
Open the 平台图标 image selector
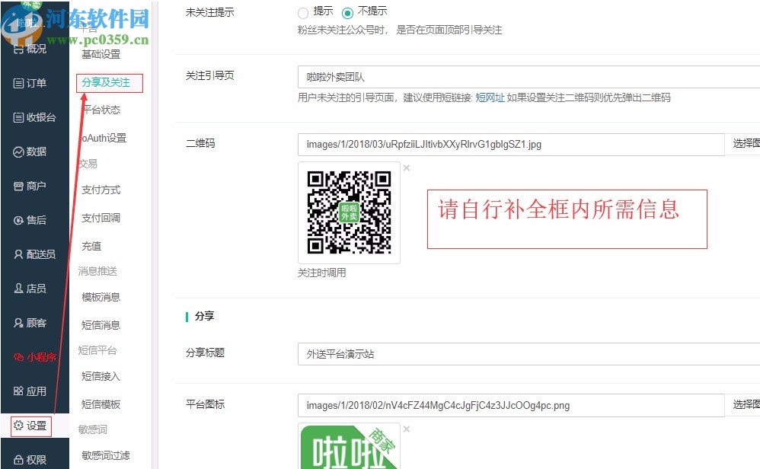coord(744,405)
